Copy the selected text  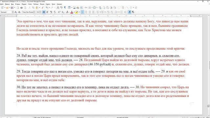click(x=33, y=8)
